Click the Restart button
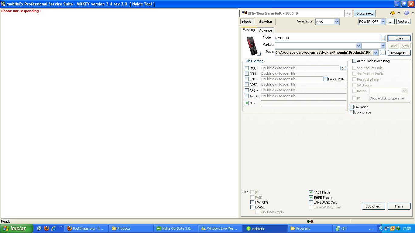Viewport: 415px width, 233px height. [403, 22]
